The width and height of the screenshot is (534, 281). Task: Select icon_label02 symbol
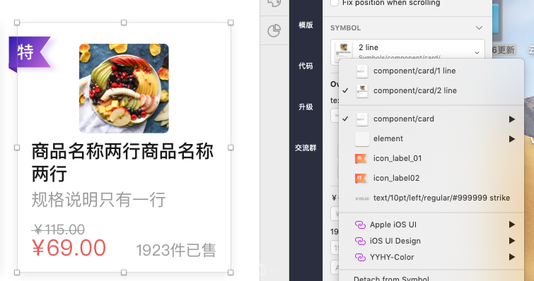tap(431, 178)
